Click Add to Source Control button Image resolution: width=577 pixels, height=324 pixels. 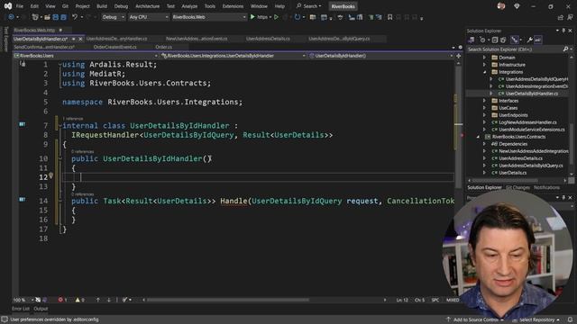tap(475, 319)
